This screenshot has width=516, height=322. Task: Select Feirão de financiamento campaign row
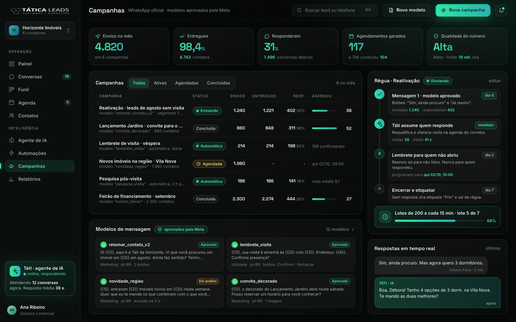click(225, 199)
